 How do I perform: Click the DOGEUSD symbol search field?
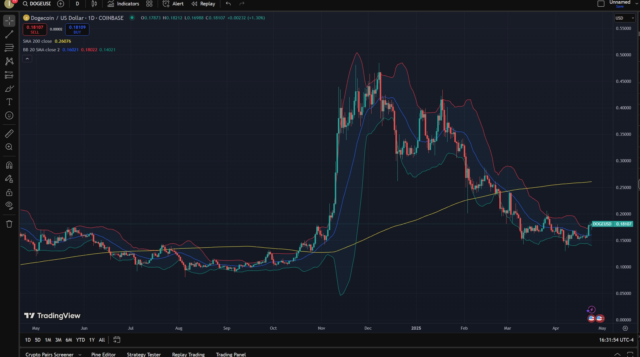[x=40, y=4]
